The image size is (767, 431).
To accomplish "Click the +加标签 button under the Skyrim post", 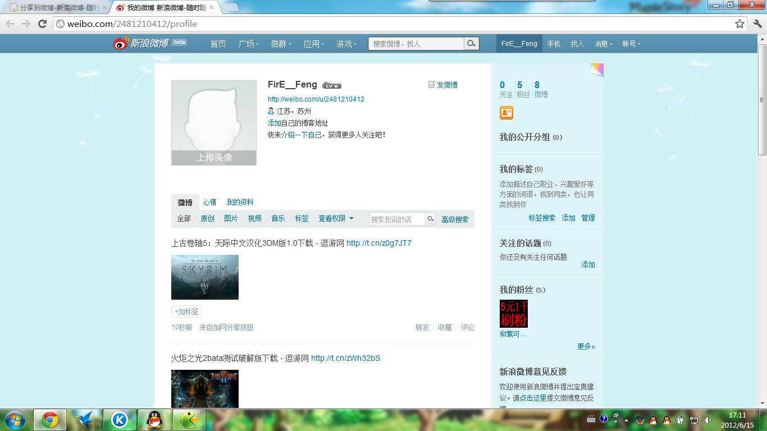I will pos(186,311).
